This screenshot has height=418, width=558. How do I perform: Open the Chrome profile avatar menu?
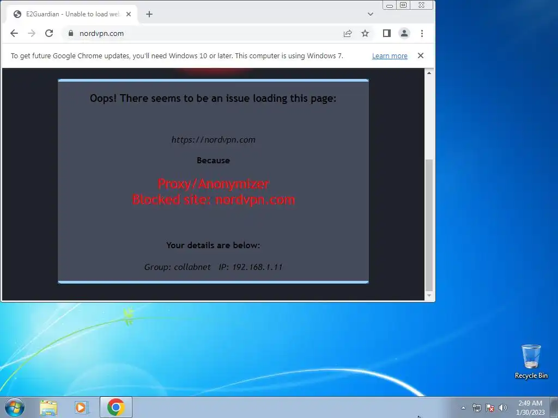coord(404,33)
